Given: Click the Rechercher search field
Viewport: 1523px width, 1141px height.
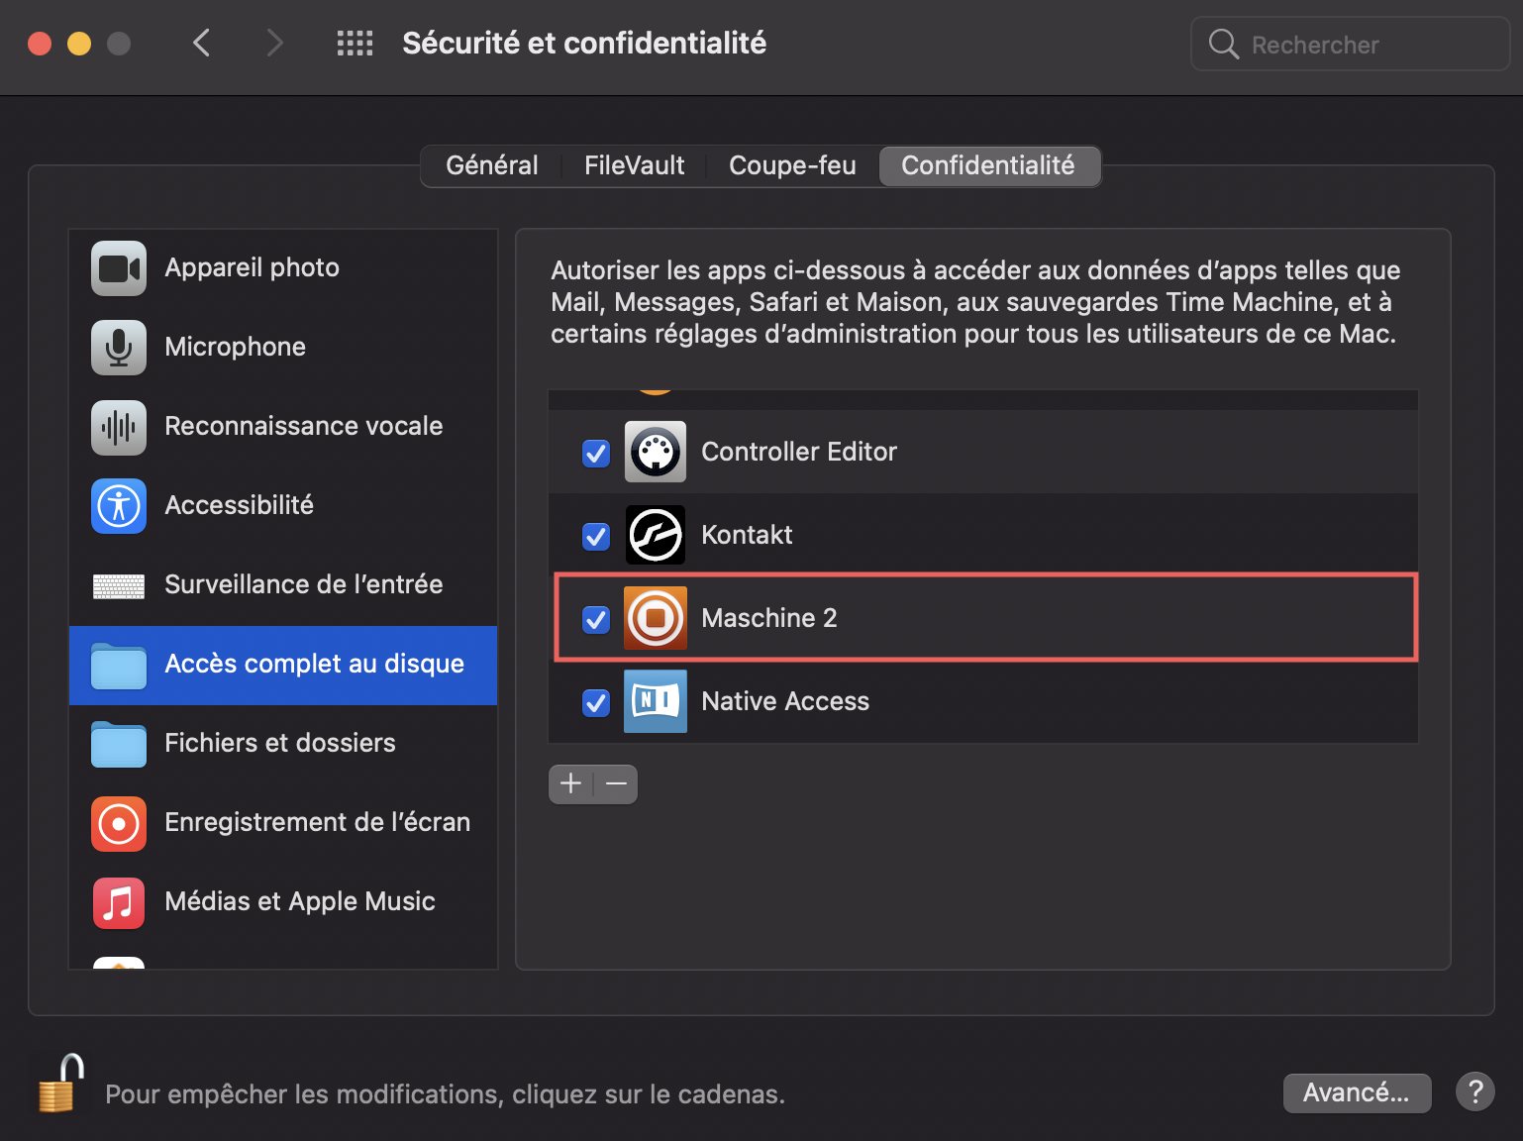Looking at the screenshot, I should click(1351, 44).
